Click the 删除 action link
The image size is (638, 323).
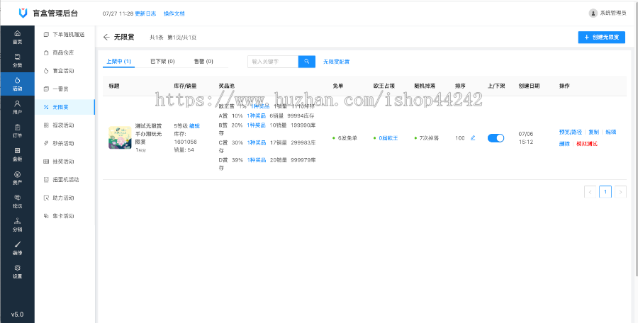coord(564,144)
